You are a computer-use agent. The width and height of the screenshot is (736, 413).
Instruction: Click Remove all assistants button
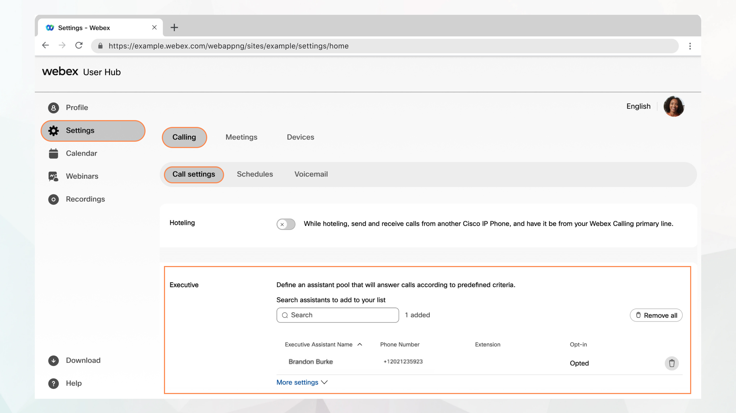[656, 314]
